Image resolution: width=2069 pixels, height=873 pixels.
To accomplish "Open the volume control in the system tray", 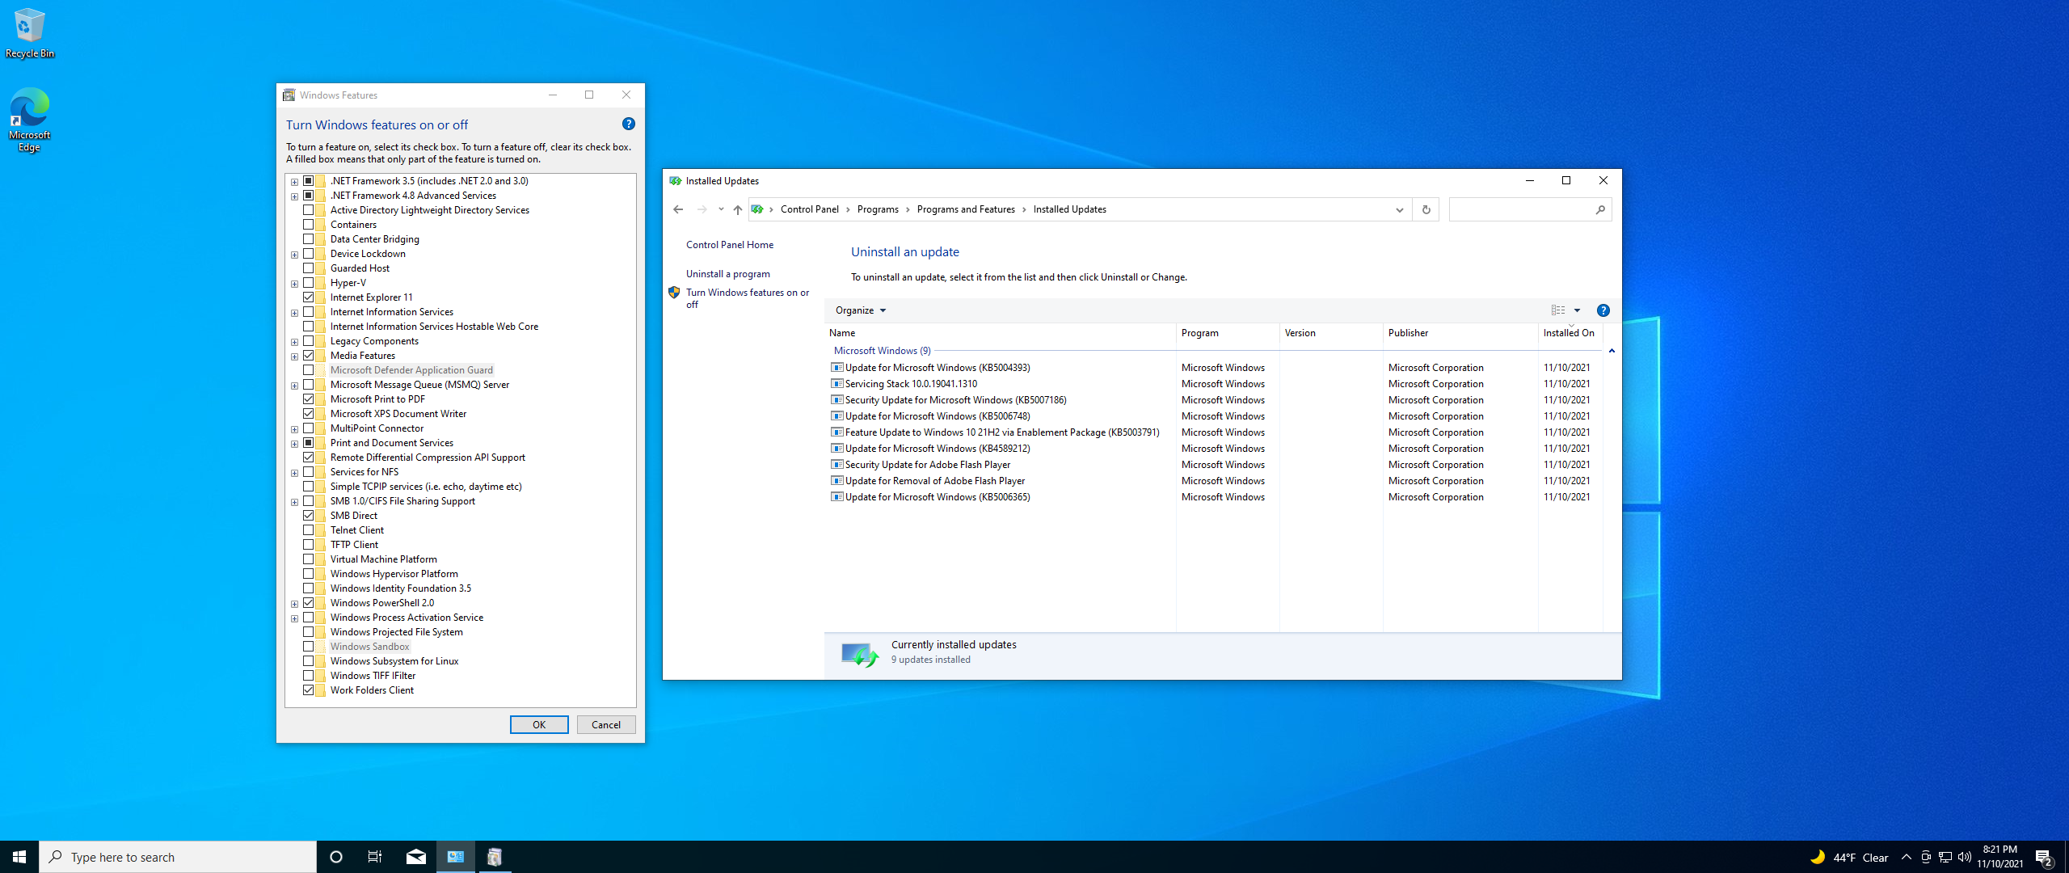I will [1965, 857].
